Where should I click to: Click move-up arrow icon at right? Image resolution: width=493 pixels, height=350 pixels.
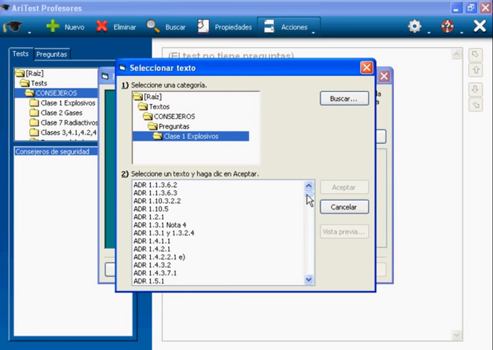475,70
